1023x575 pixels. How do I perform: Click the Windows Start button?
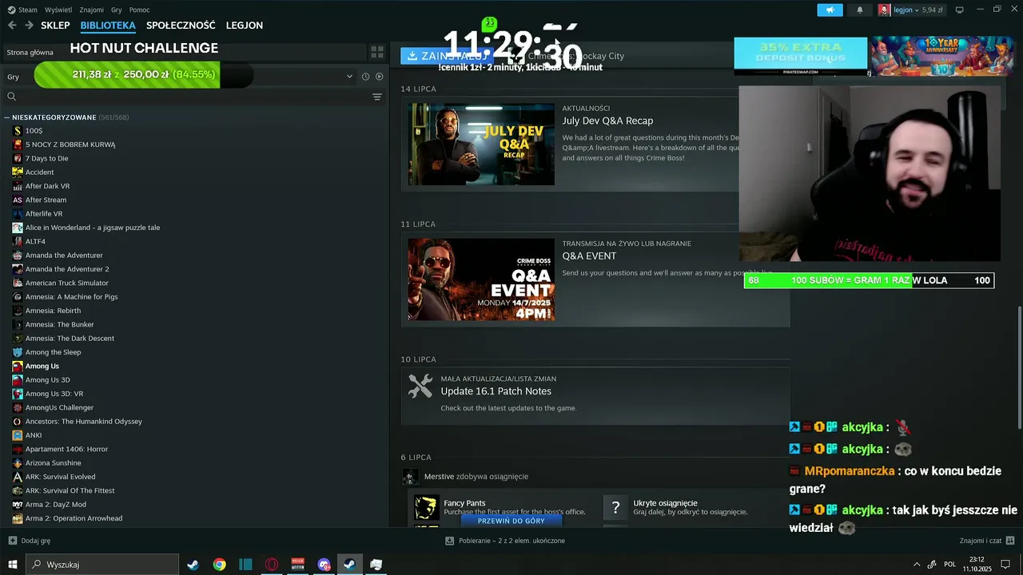coord(13,565)
